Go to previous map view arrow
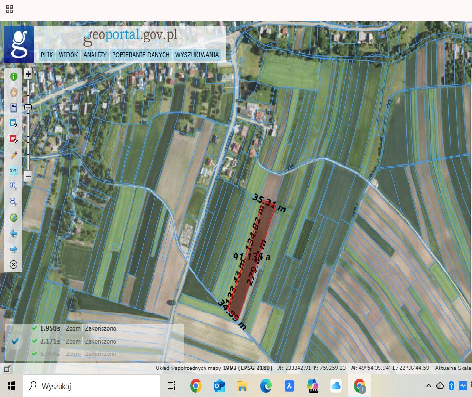This screenshot has height=397, width=472. [x=13, y=233]
